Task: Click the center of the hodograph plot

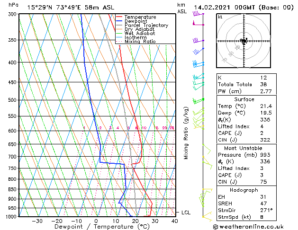Action: (x=244, y=41)
